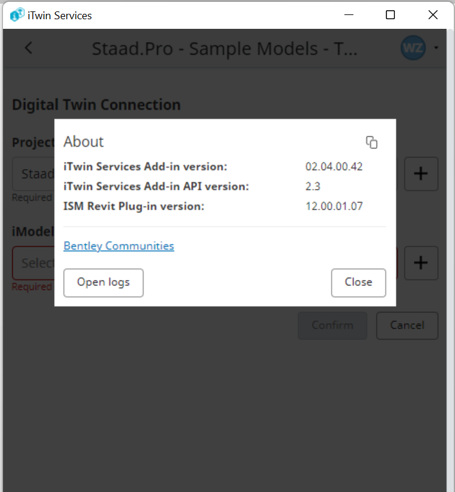455x492 pixels.
Task: Add a new project with the plus icon
Action: coord(421,174)
